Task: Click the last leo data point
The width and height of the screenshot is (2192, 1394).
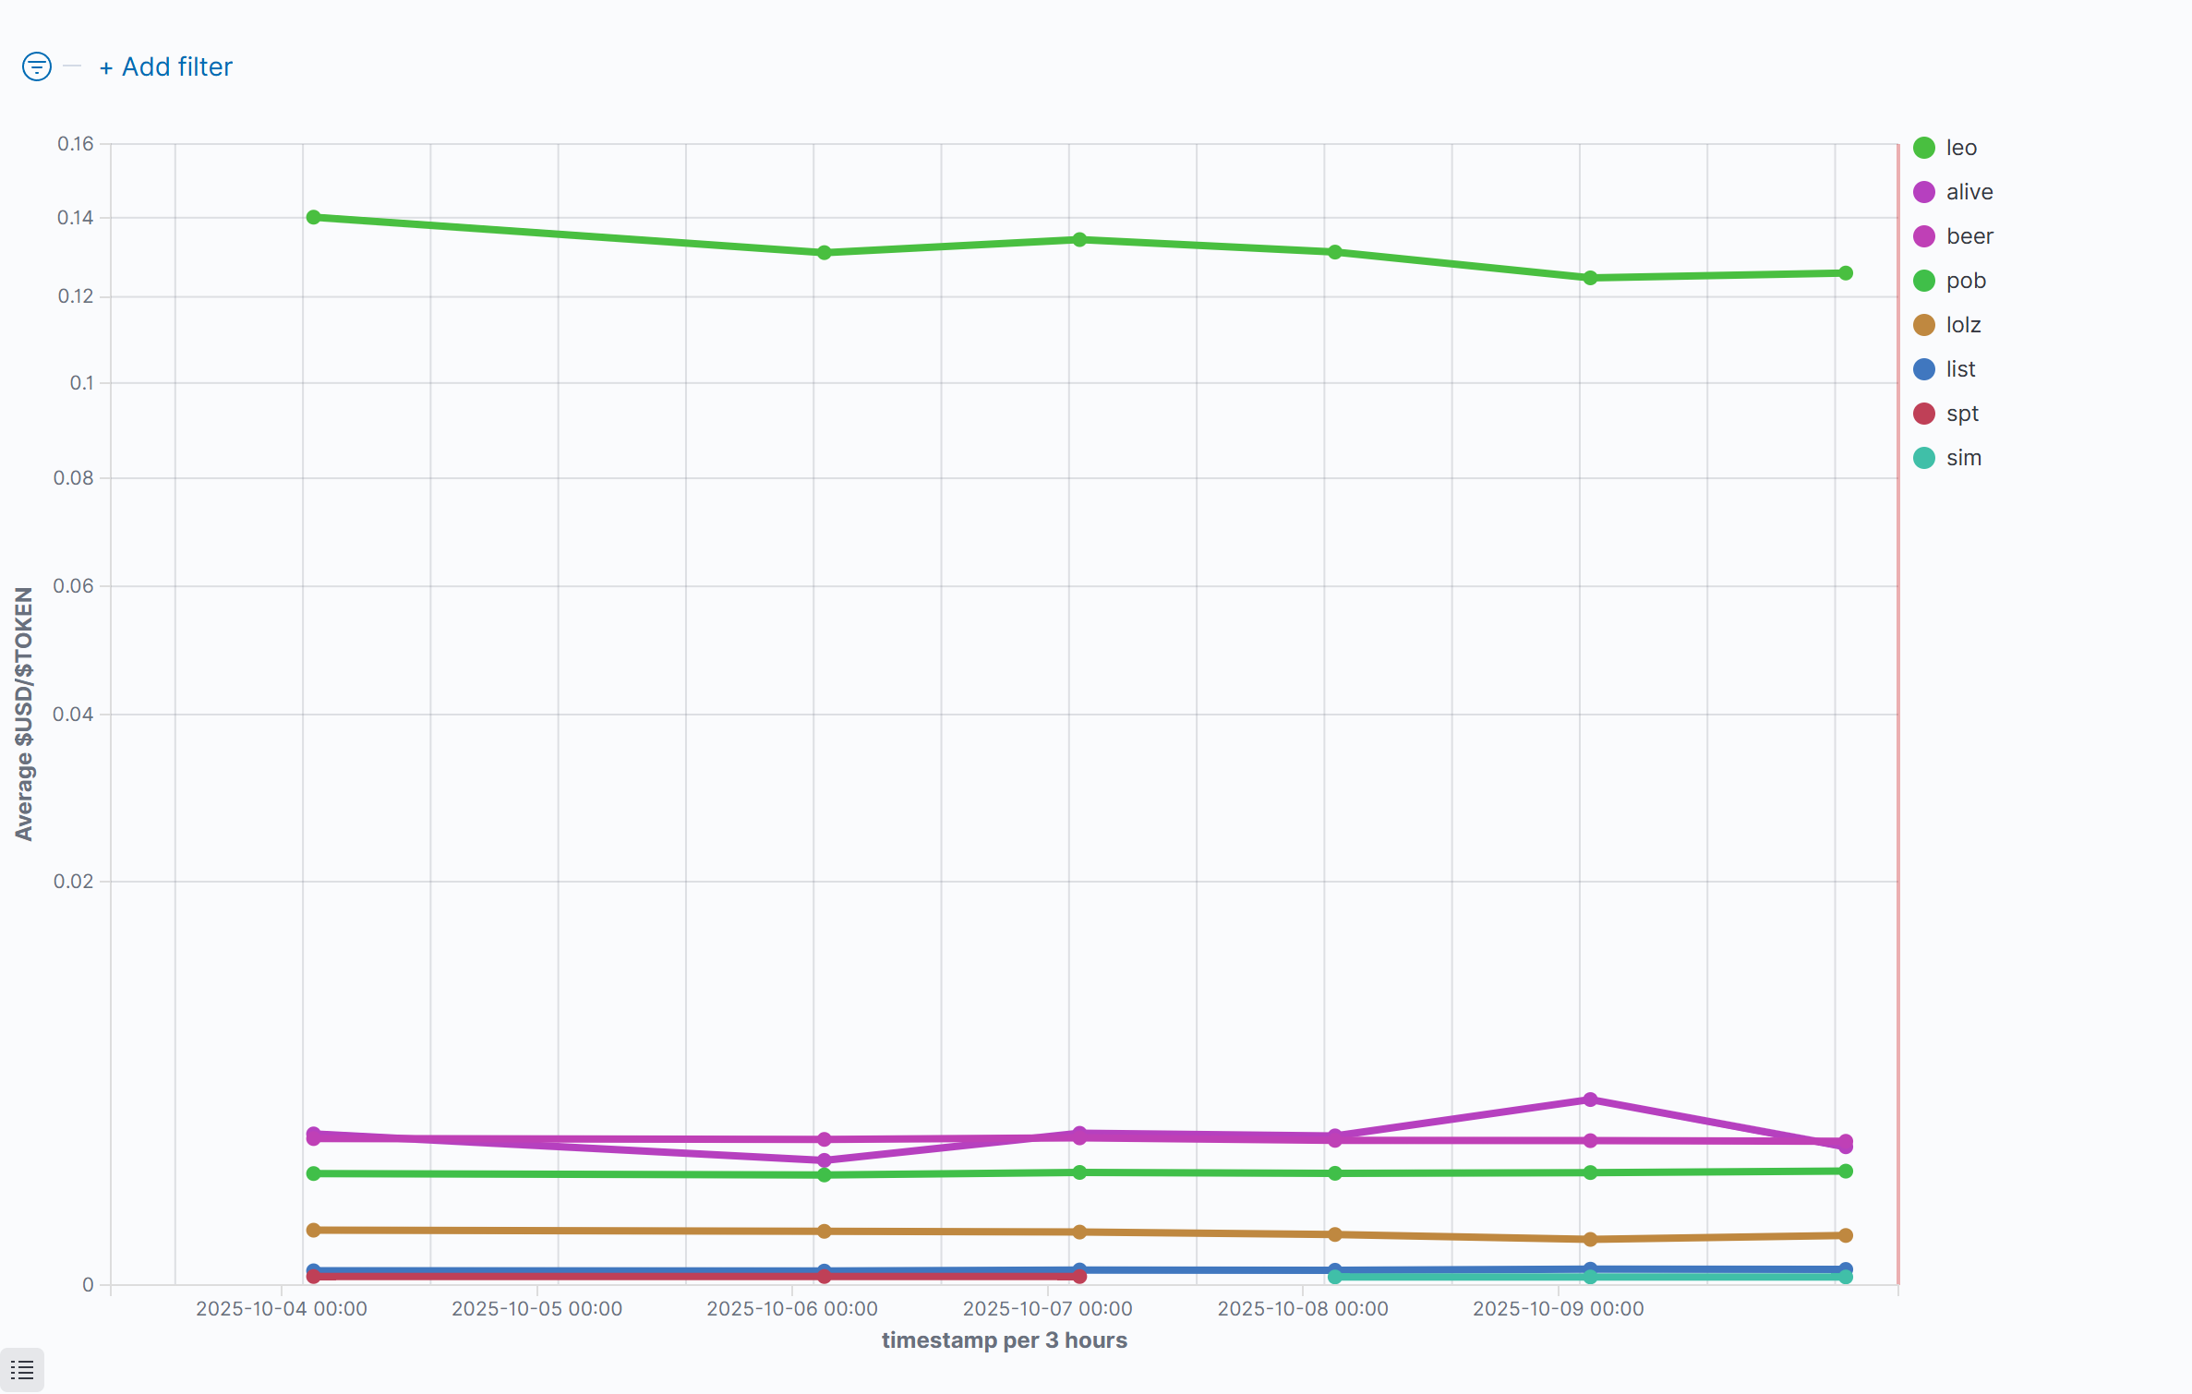Action: 1846,273
